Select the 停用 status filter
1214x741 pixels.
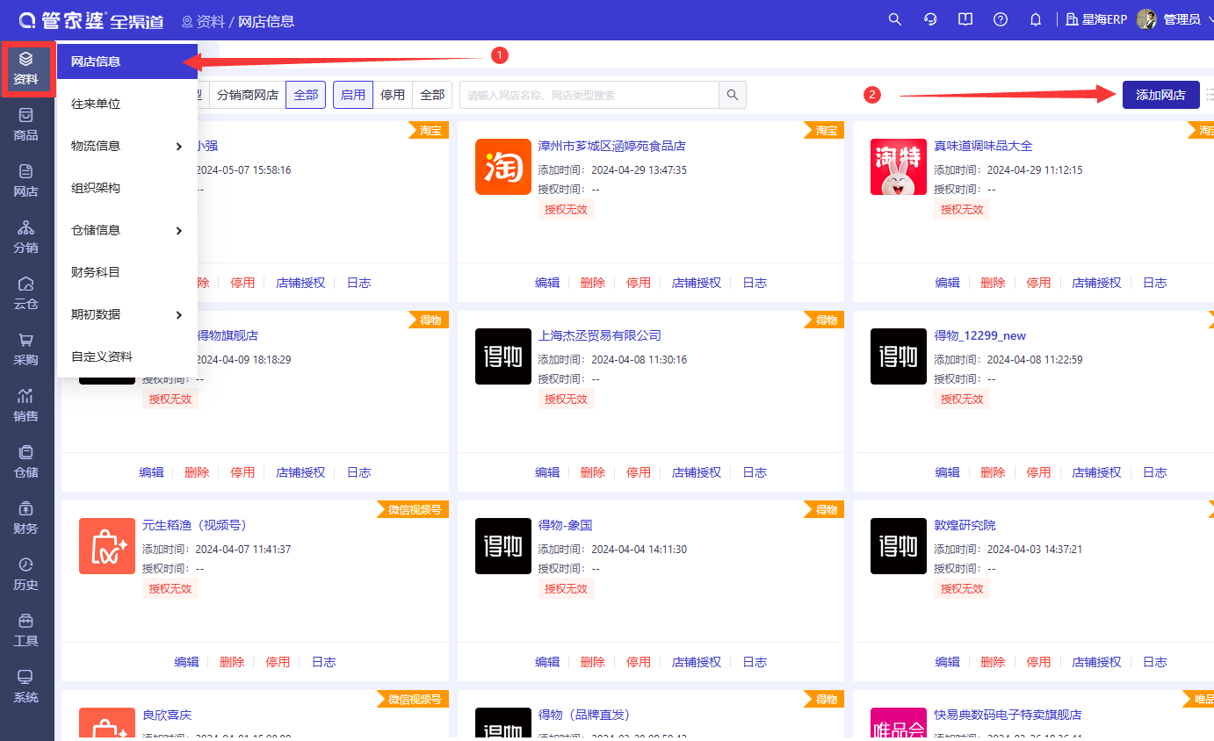tap(393, 95)
